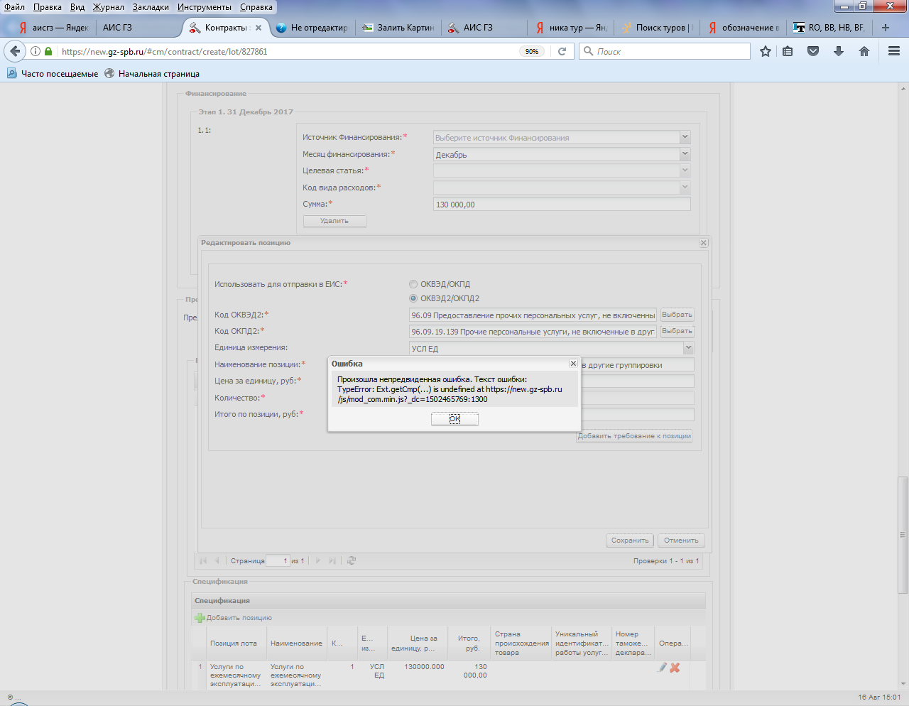Select the ОКВЭД2/ОКПД2 radio option

[413, 298]
